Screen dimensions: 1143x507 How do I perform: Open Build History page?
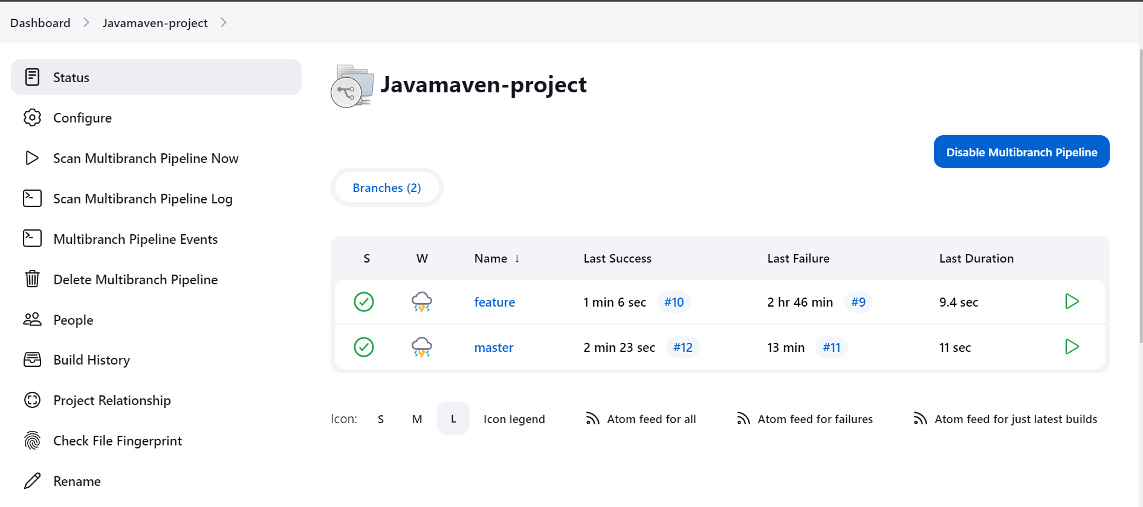pos(156,360)
